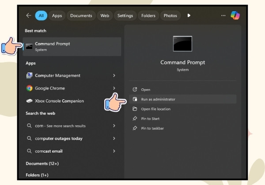This screenshot has width=265, height=185.
Task: Search web for computer outages today
Action: click(x=72, y=138)
